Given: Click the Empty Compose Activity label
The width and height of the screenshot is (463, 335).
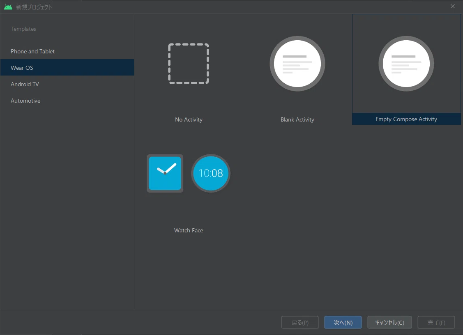Looking at the screenshot, I should (x=406, y=119).
